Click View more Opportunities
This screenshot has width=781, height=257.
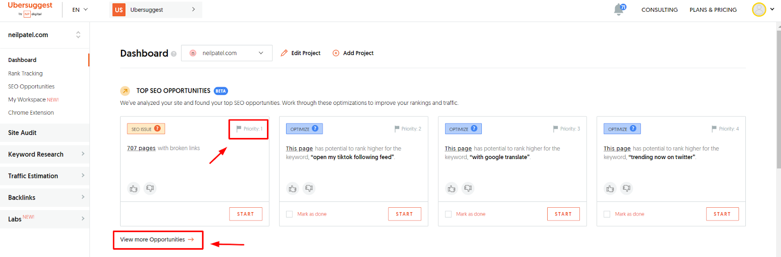(157, 239)
